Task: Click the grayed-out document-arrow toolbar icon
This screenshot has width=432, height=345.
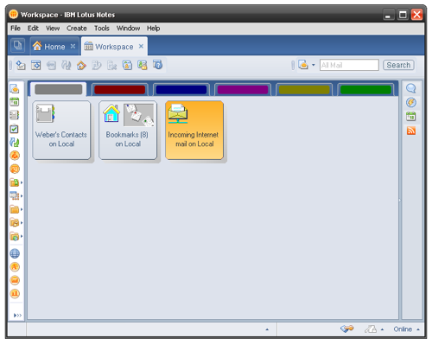Action: point(97,66)
